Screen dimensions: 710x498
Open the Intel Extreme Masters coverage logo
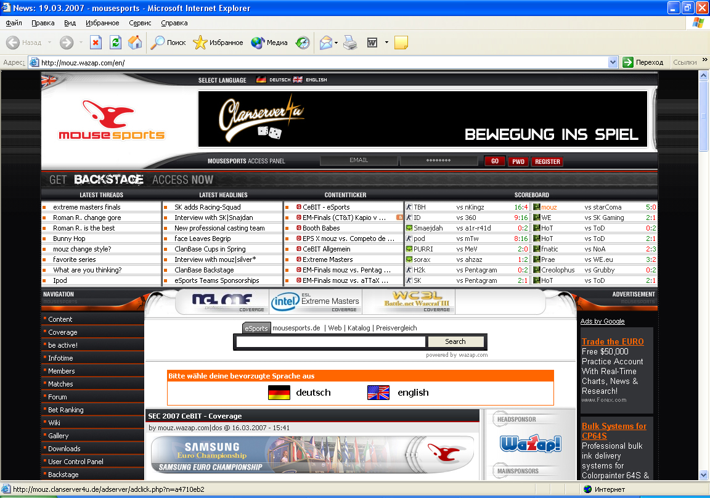[315, 301]
